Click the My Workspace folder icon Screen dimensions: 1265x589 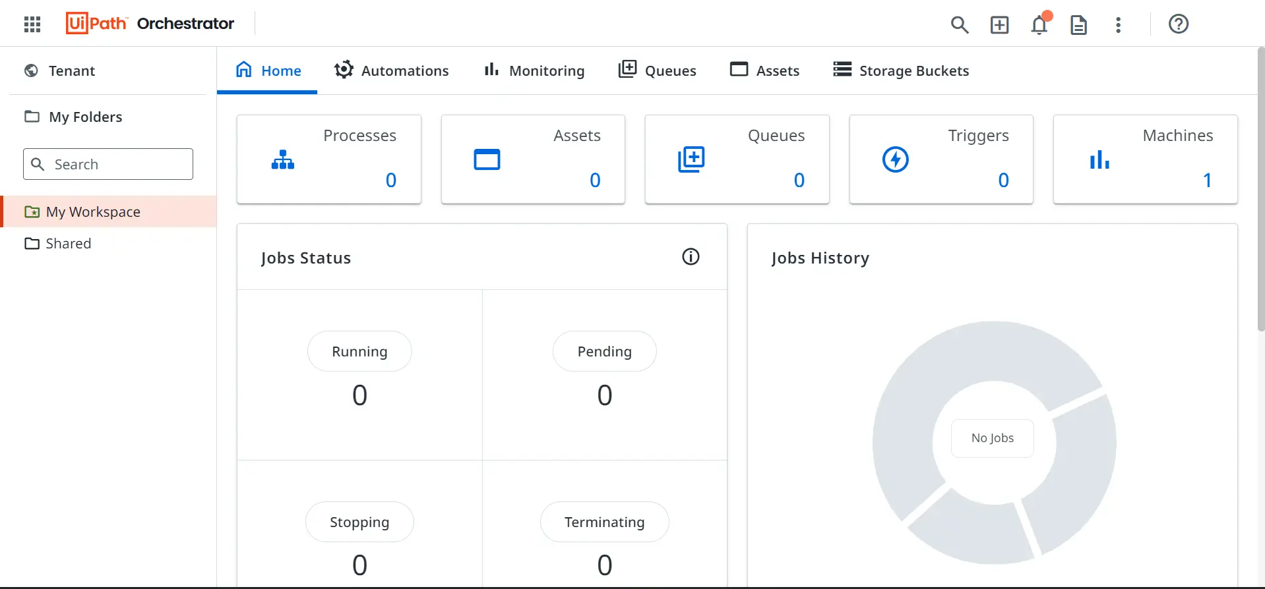[x=32, y=211]
